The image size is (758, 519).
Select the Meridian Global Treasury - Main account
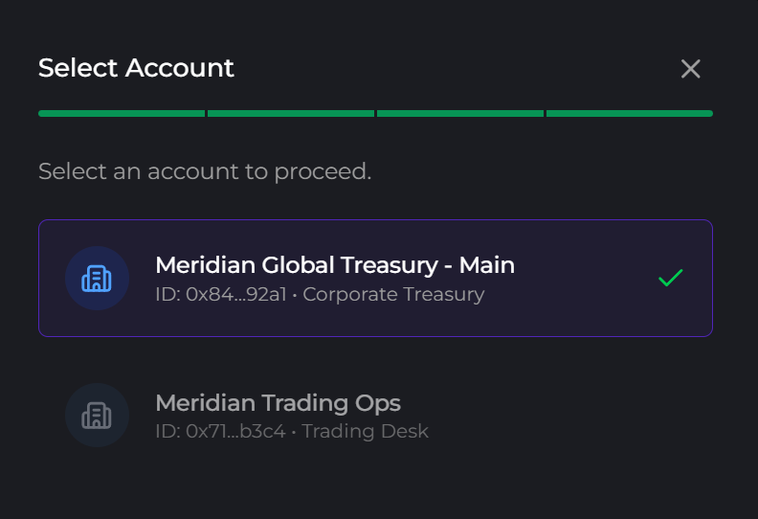pyautogui.click(x=375, y=279)
